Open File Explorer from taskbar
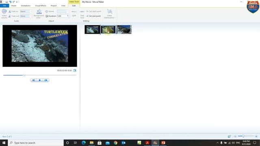 tap(91, 143)
